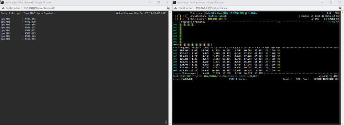Viewport: 344px width, 125px height.
Task: Maximize the left Chrome window
Action: click(x=159, y=2)
